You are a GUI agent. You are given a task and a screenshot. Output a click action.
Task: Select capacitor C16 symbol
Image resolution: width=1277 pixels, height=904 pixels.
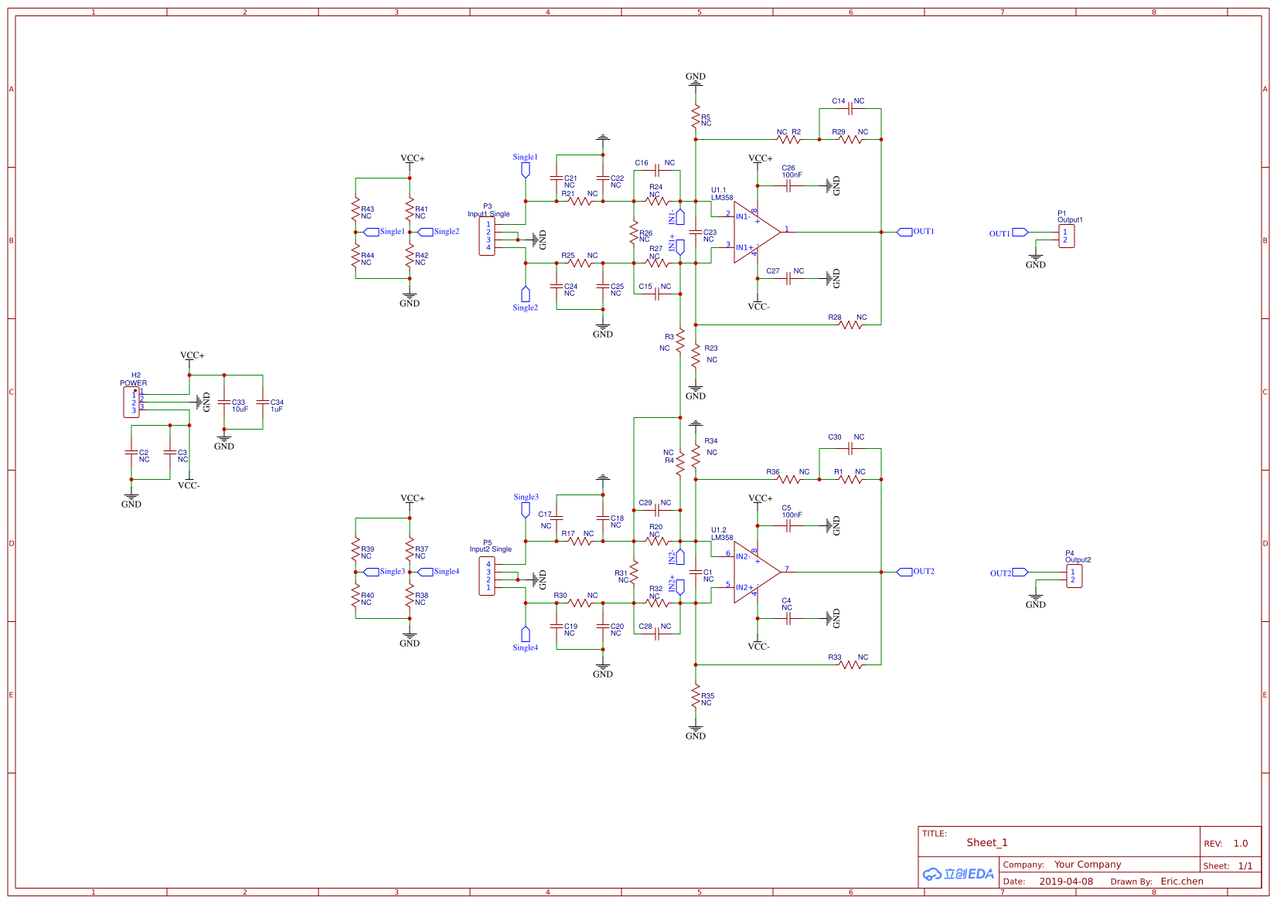click(657, 170)
